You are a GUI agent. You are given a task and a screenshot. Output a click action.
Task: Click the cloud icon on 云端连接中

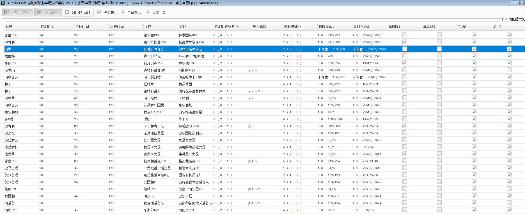pyautogui.click(x=39, y=12)
